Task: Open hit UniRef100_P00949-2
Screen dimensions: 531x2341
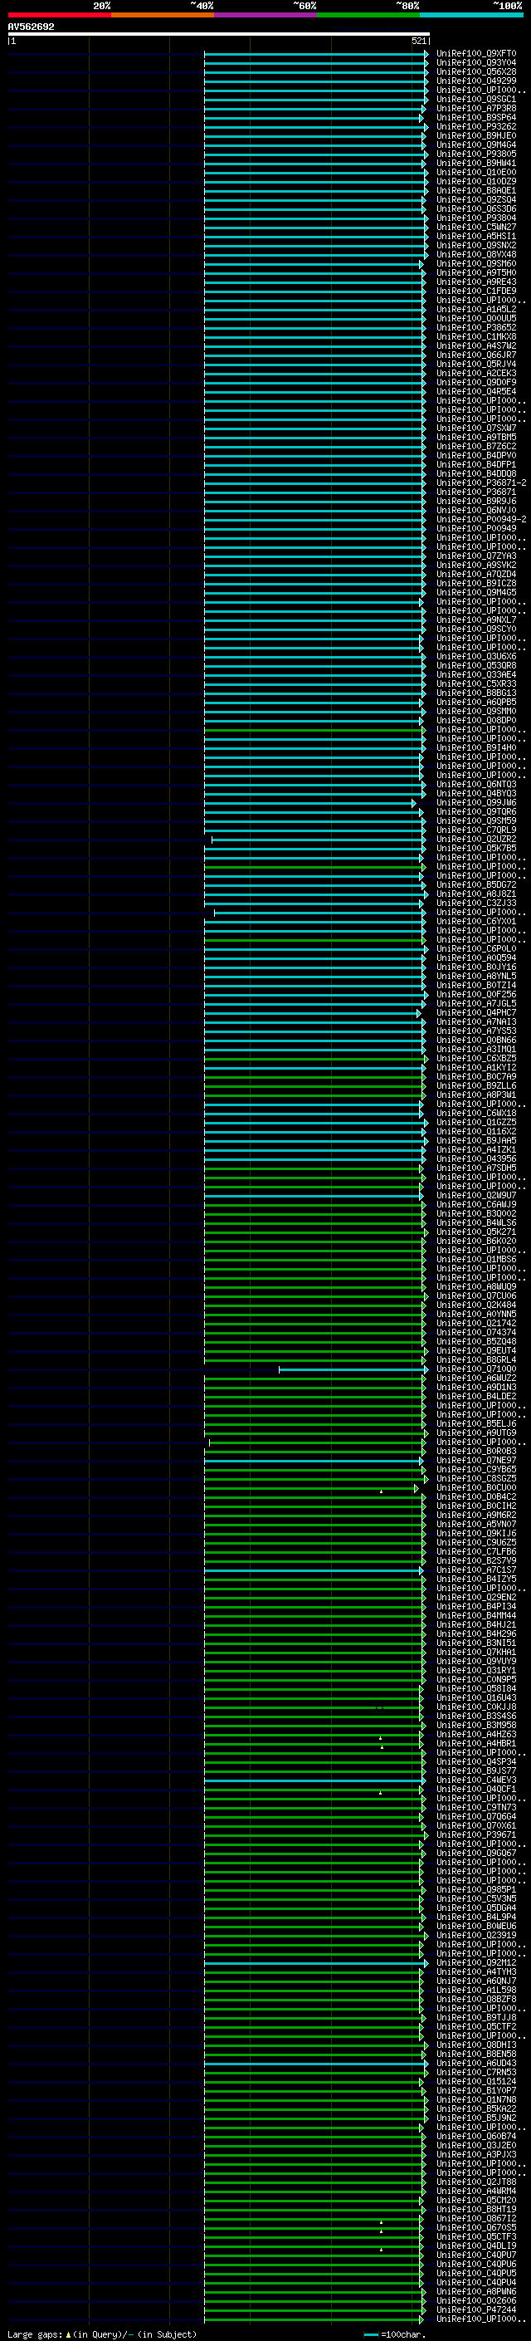Action: click(x=481, y=519)
